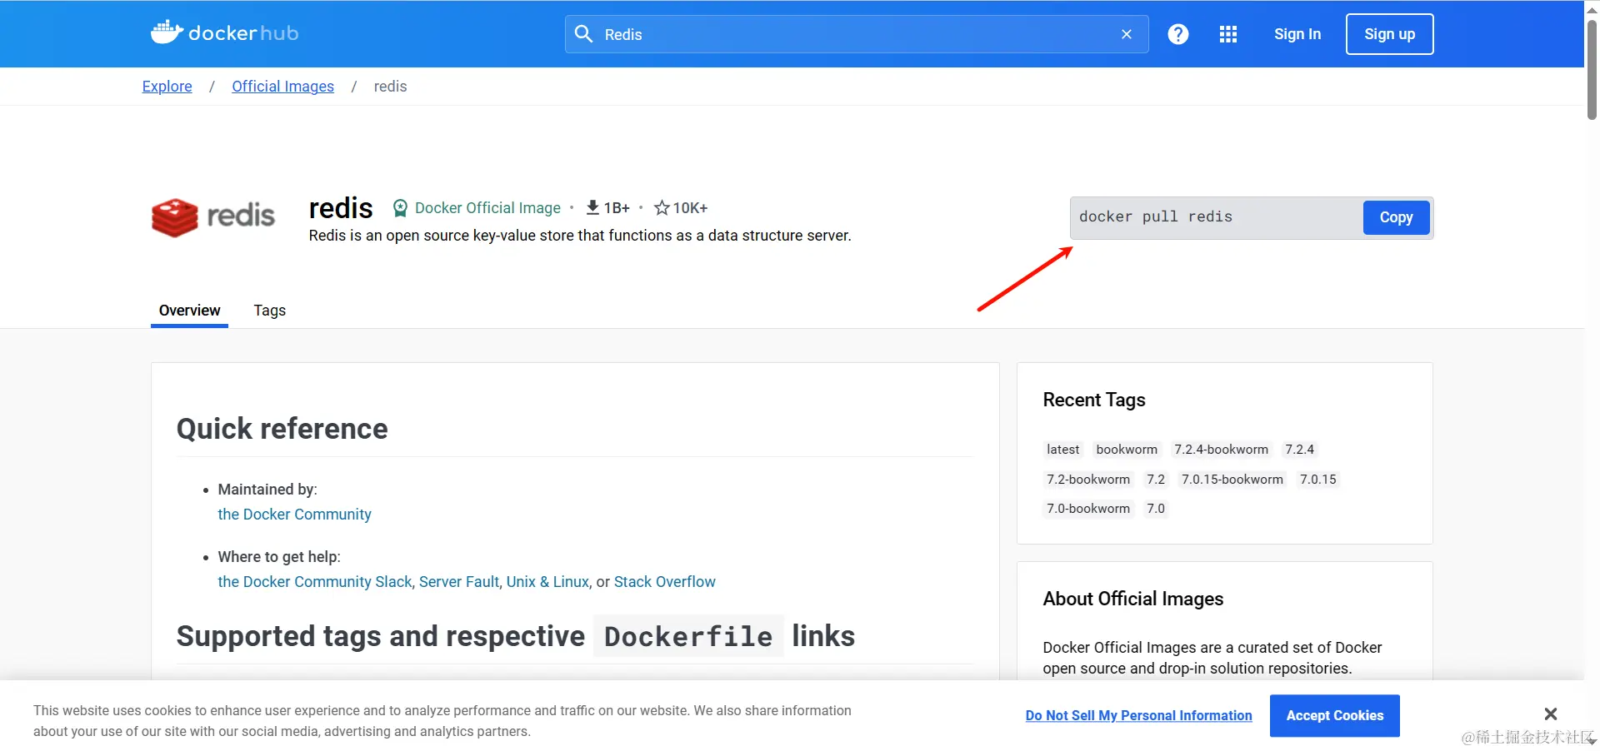This screenshot has width=1600, height=751.
Task: Select the 7.2.4-bookworm tag
Action: (1221, 450)
